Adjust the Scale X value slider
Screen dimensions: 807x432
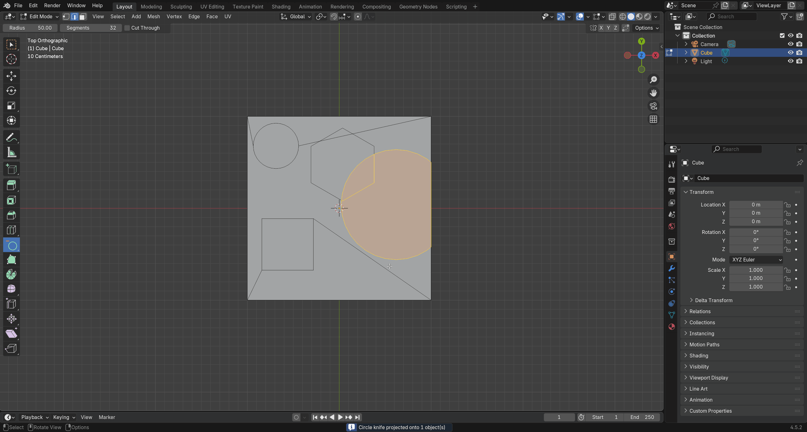pyautogui.click(x=756, y=270)
